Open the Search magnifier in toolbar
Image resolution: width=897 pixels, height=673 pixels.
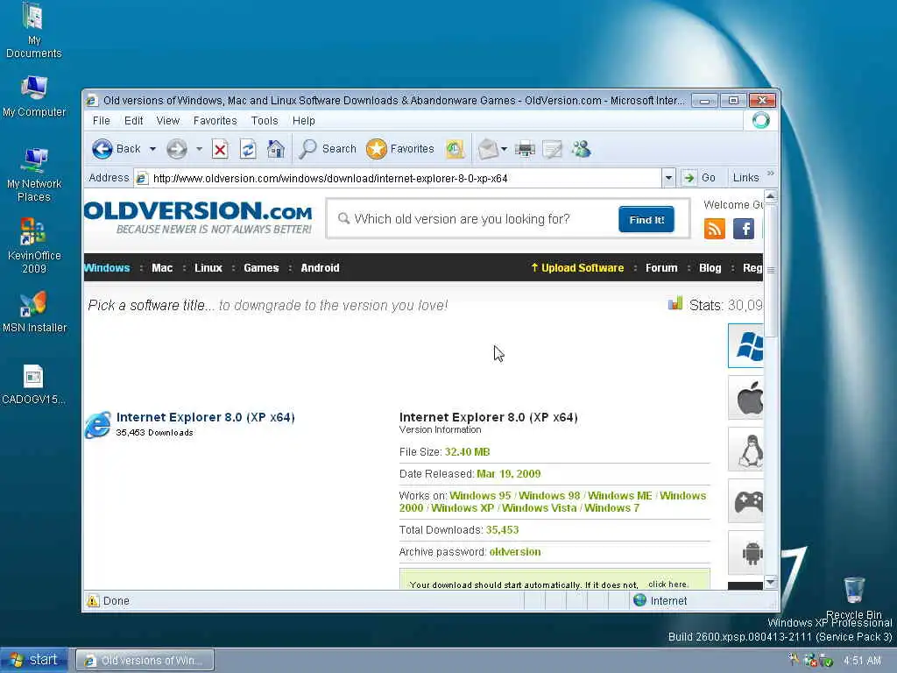pos(328,149)
